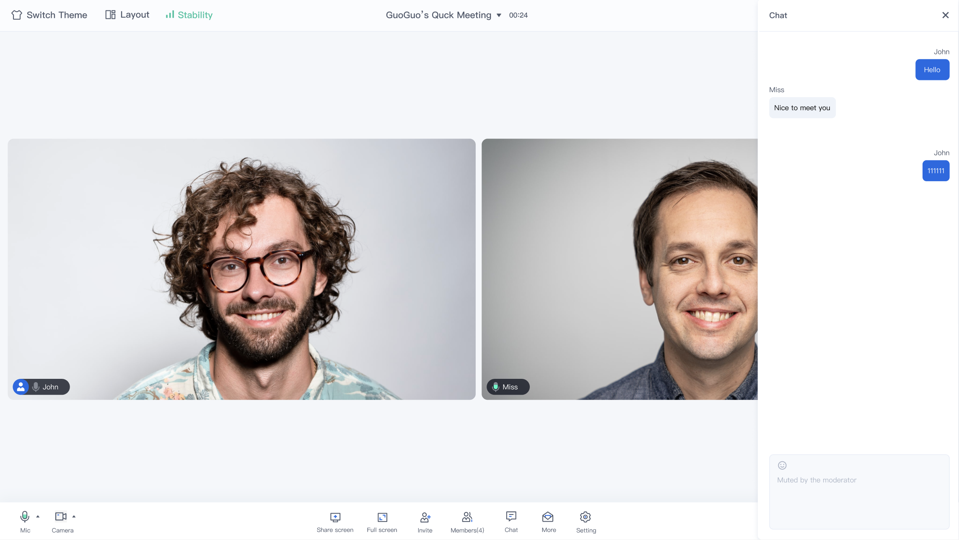The height and width of the screenshot is (540, 959).
Task: Expand the Camera options arrow
Action: [74, 517]
